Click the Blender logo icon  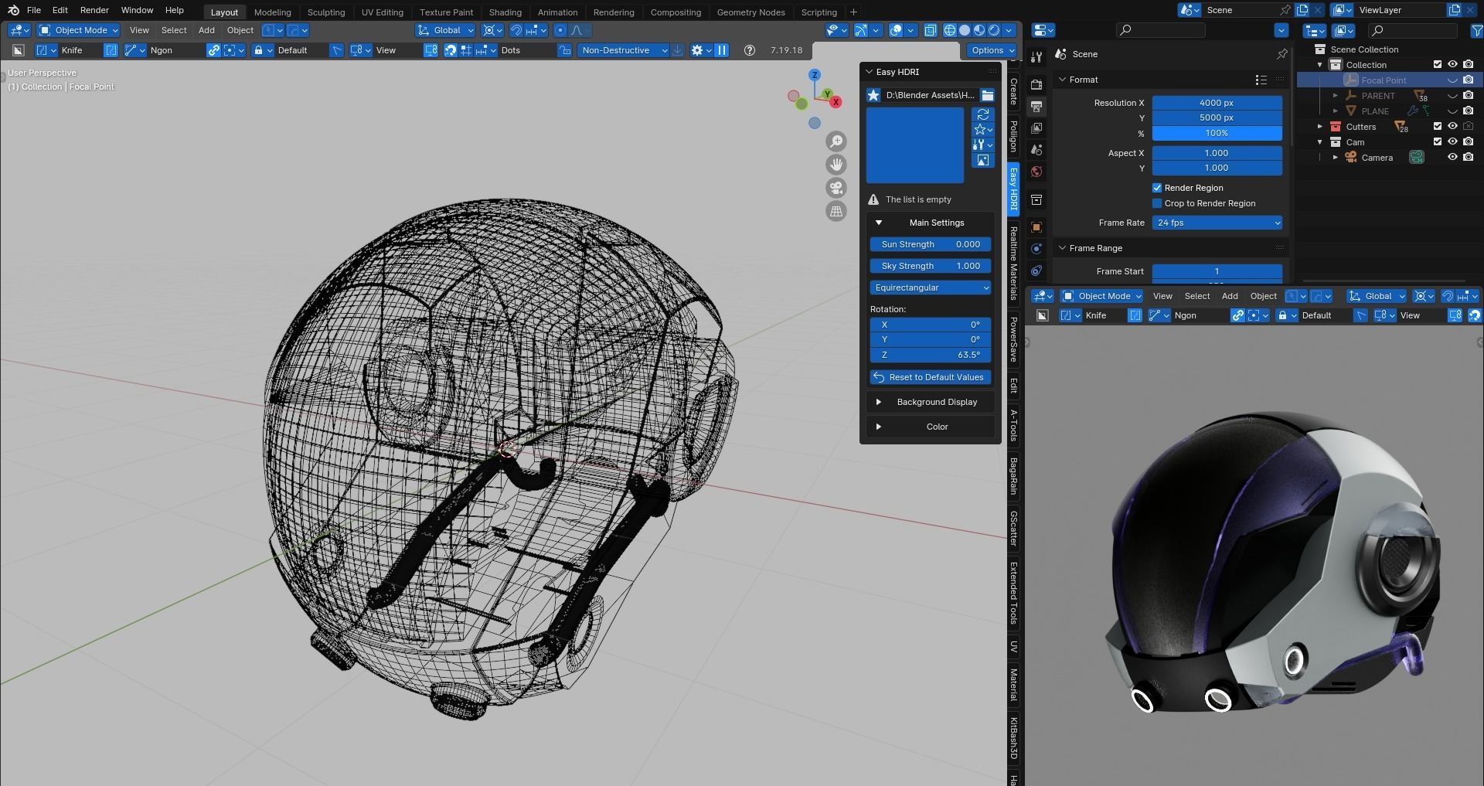pos(13,10)
